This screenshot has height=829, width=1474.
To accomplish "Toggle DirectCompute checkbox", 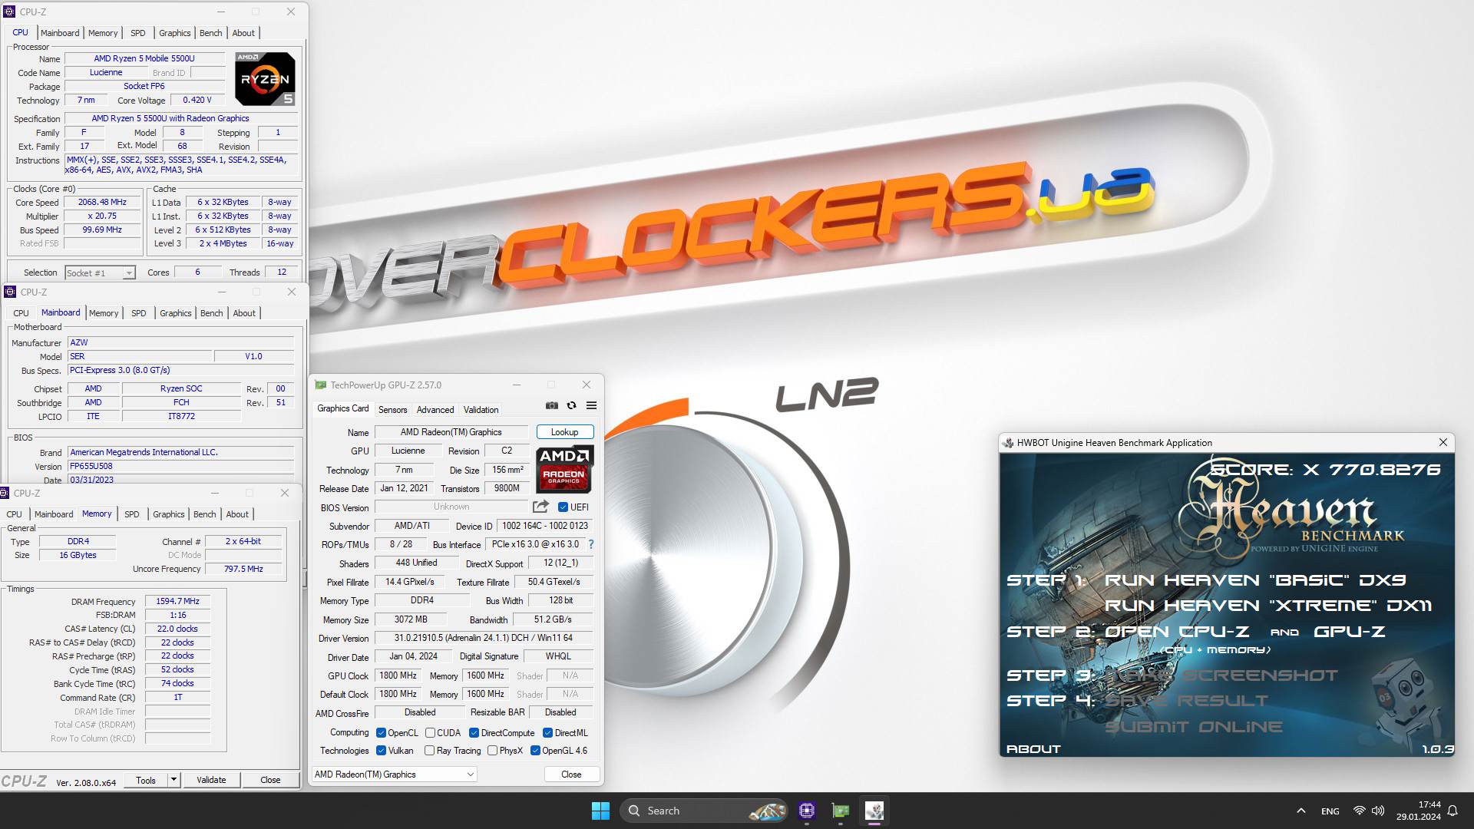I will tap(474, 733).
